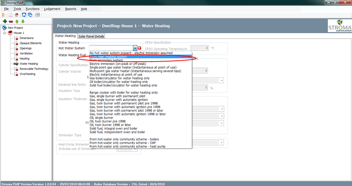The width and height of the screenshot is (352, 186).
Task: Choose 'community scheme - heat pump' option
Action: [x=141, y=146]
